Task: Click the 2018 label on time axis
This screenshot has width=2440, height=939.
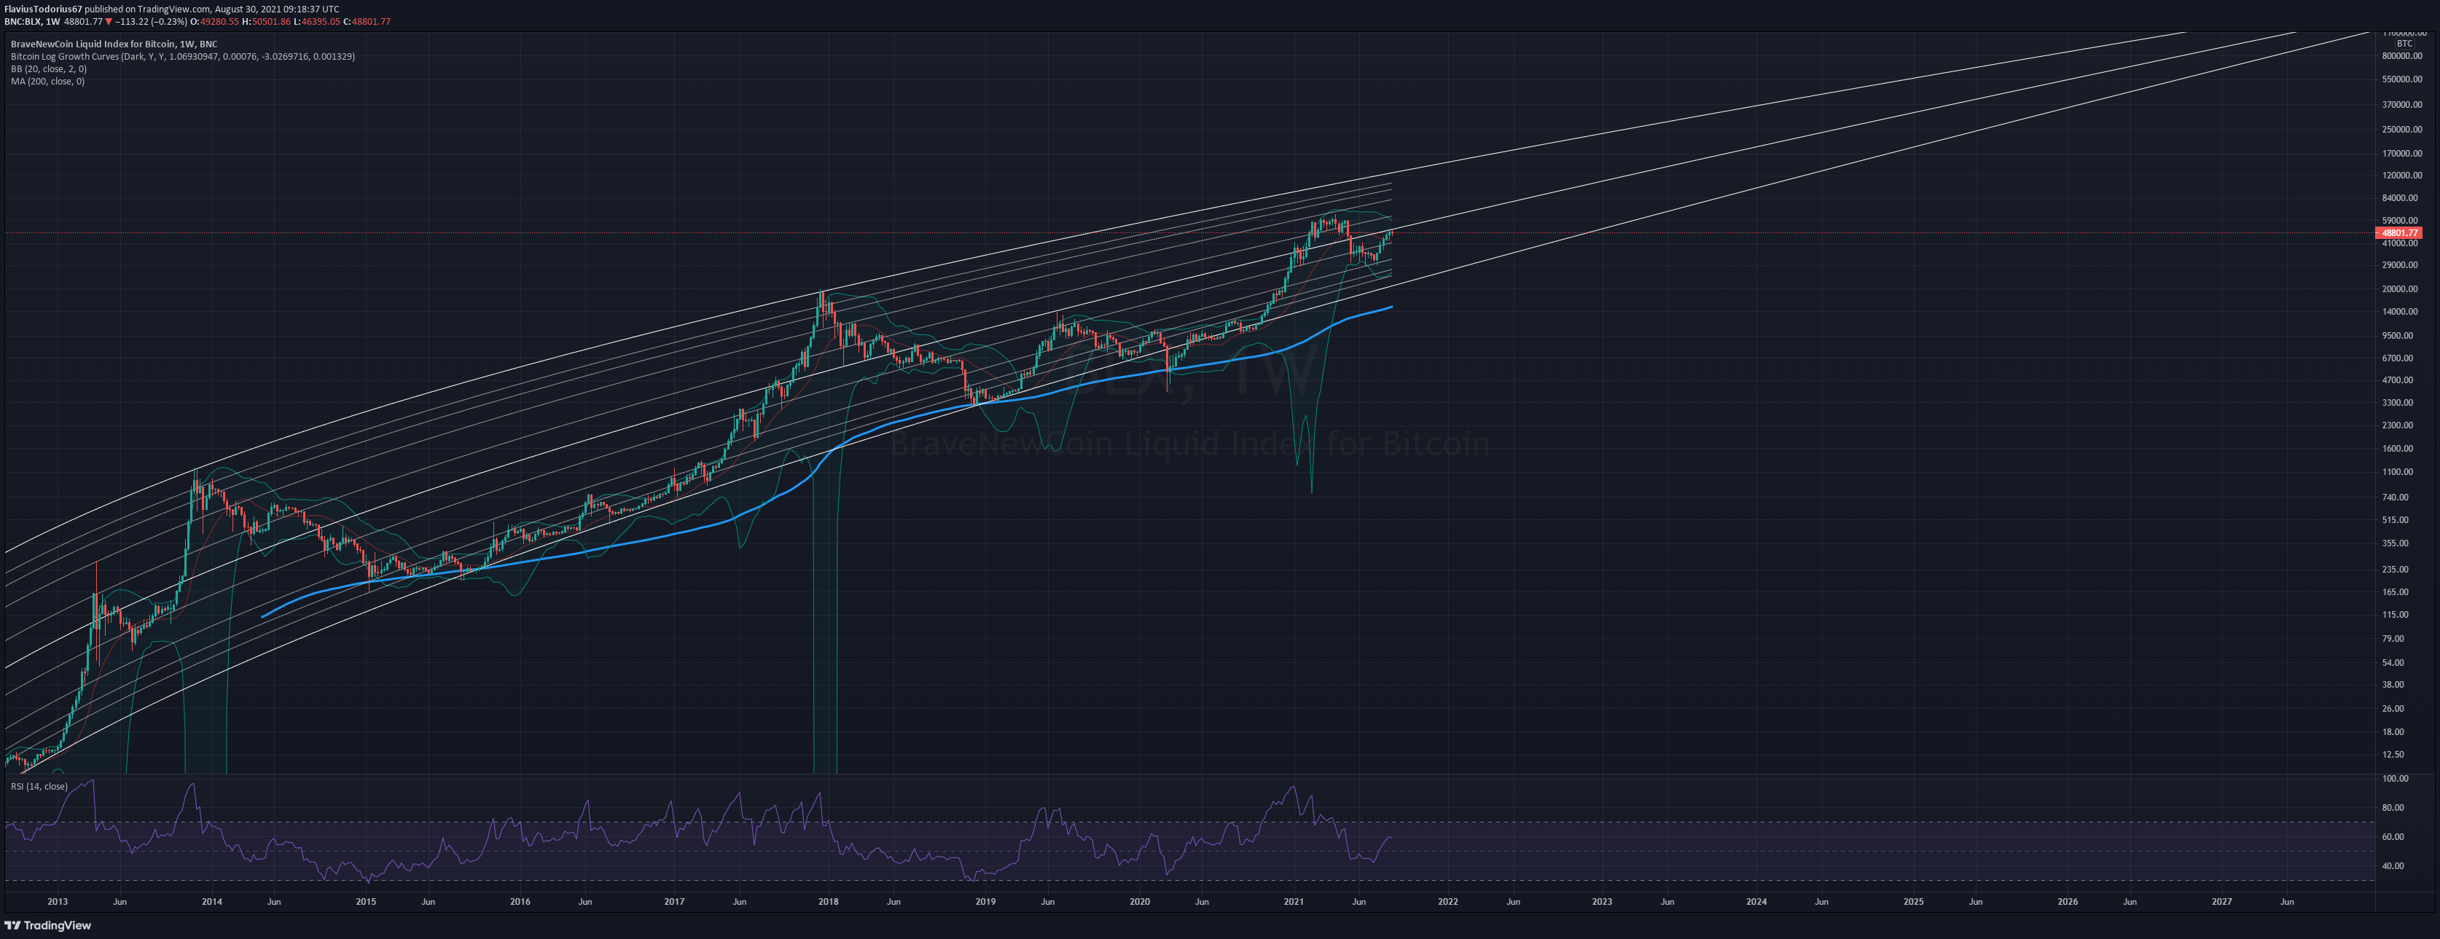Action: (828, 901)
